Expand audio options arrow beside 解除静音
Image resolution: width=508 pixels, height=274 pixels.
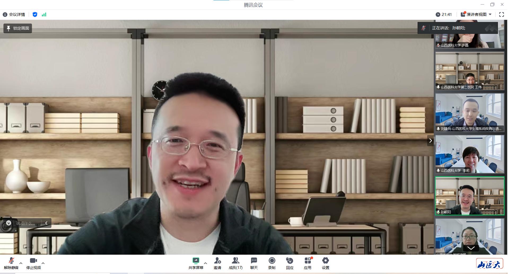[21, 263]
